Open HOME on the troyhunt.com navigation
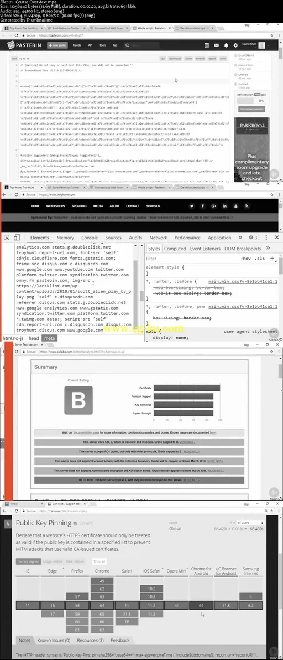283x660 pixels. [x=35, y=206]
